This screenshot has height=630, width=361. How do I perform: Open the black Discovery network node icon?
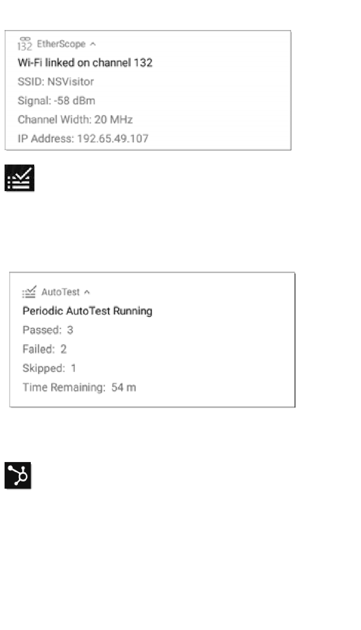click(18, 475)
